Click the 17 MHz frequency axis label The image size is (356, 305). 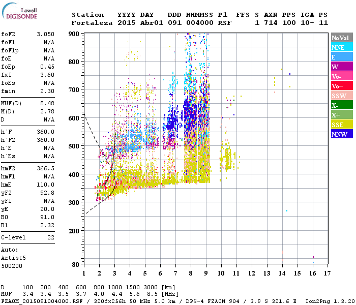(x=327, y=273)
